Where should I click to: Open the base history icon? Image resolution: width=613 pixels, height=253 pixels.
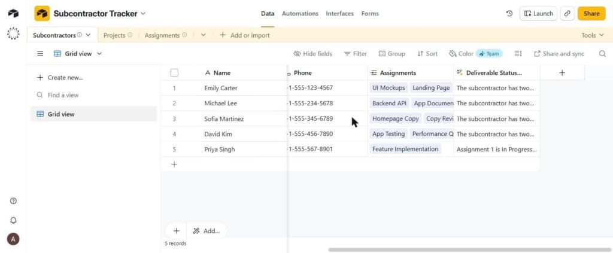click(509, 13)
